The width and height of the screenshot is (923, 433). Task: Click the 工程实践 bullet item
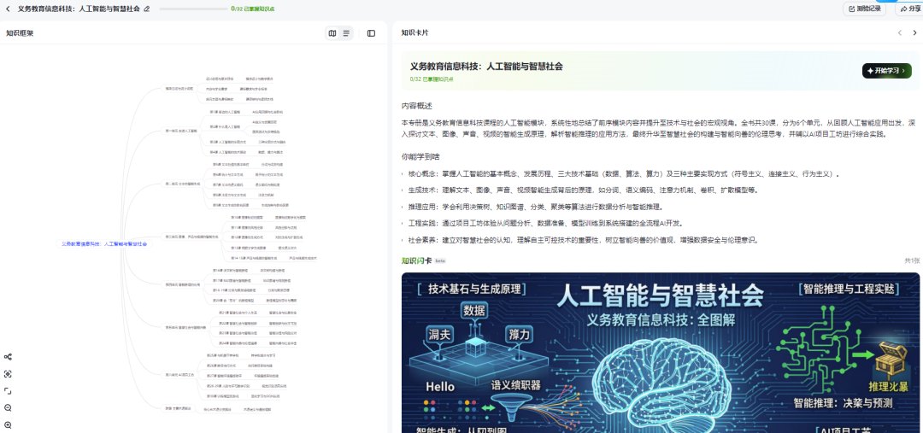point(545,224)
